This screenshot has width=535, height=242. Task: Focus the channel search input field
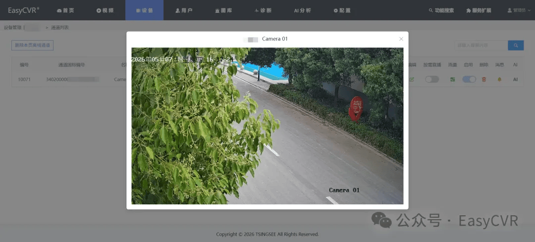(481, 46)
